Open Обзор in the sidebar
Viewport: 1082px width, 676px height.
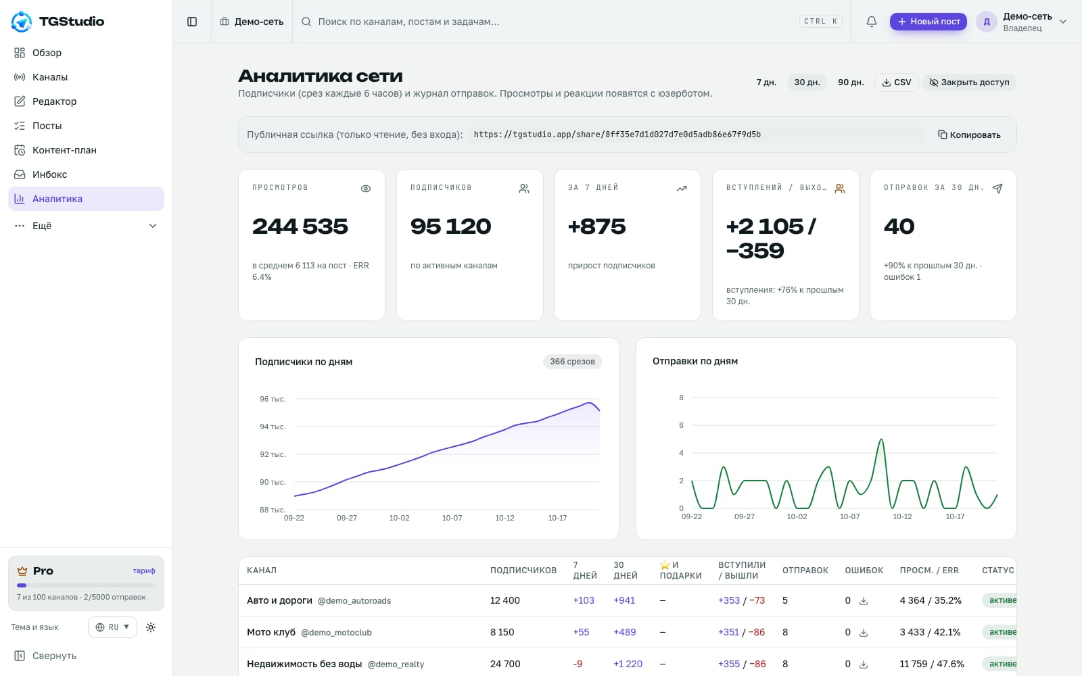(86, 53)
